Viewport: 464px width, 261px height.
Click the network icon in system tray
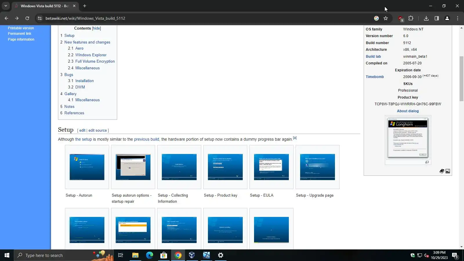click(x=419, y=255)
